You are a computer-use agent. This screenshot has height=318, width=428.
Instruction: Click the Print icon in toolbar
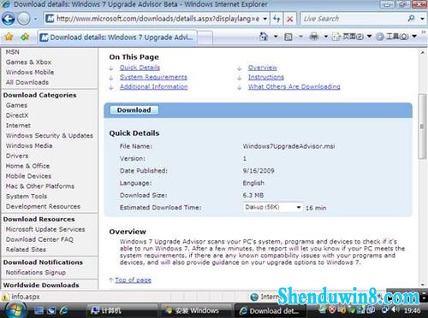point(314,37)
